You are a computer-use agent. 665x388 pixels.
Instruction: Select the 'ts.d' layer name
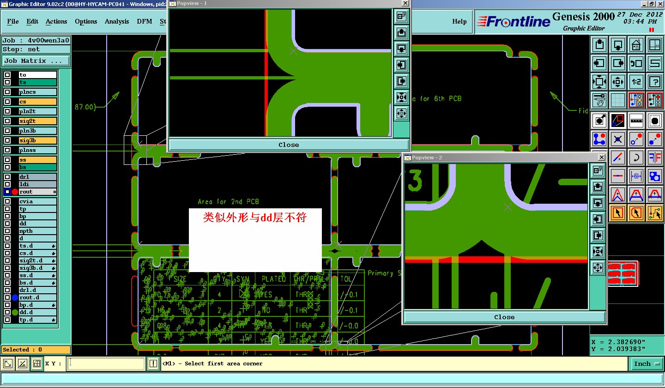(37, 246)
